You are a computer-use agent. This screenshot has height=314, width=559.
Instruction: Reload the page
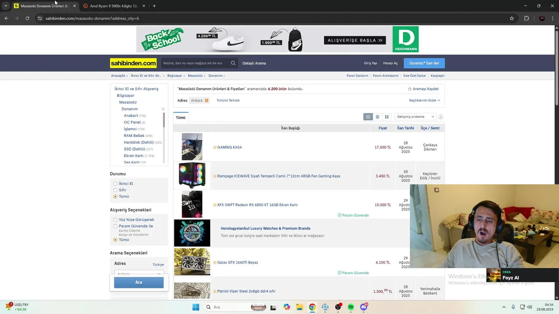(27, 18)
